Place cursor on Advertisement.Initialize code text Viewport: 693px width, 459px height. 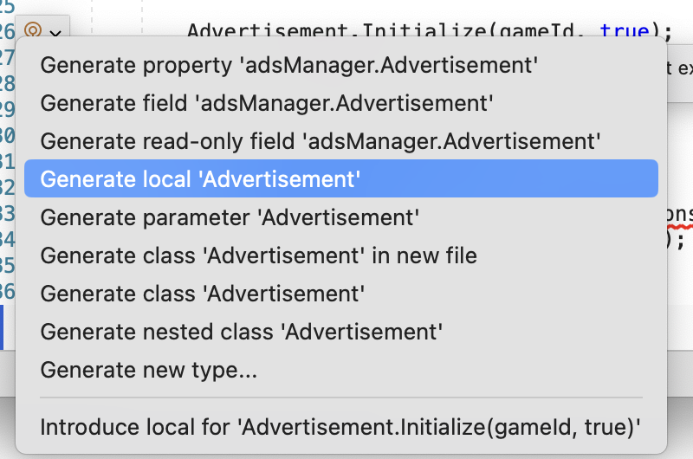click(x=336, y=30)
